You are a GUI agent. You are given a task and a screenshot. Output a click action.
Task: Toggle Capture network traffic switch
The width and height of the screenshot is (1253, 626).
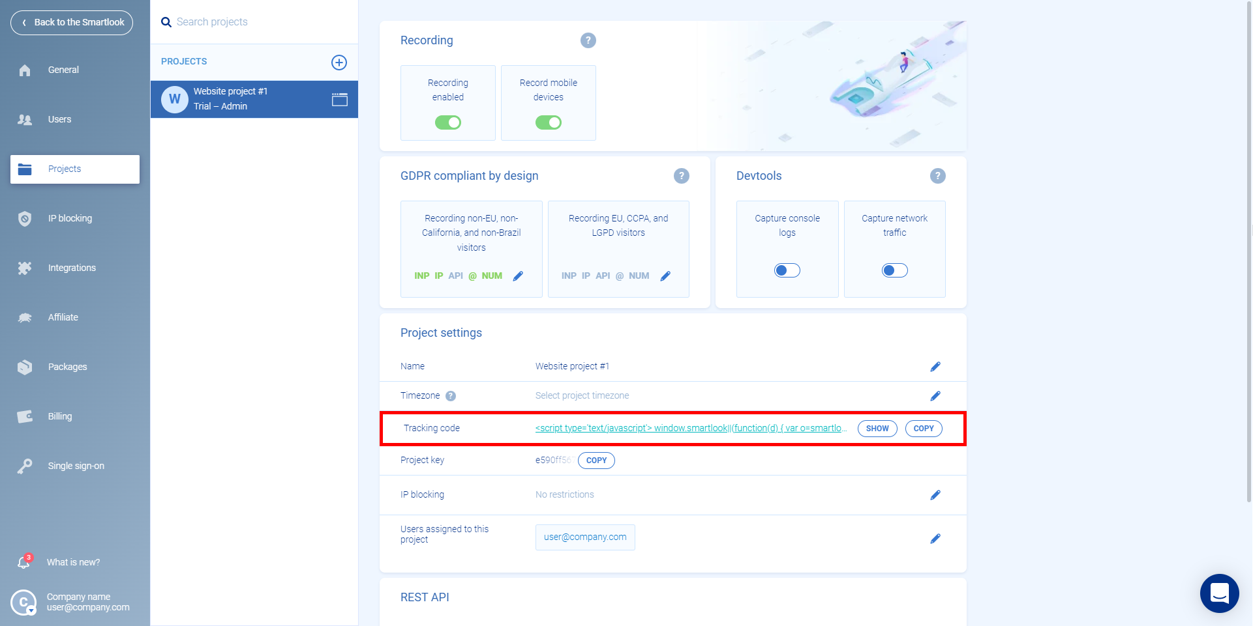tap(895, 270)
